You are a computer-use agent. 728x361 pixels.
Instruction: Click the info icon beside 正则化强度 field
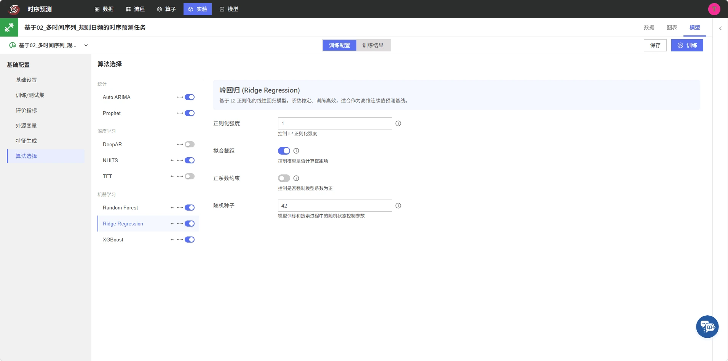(x=398, y=123)
